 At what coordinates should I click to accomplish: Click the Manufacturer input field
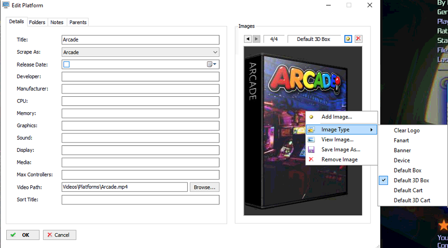point(141,89)
